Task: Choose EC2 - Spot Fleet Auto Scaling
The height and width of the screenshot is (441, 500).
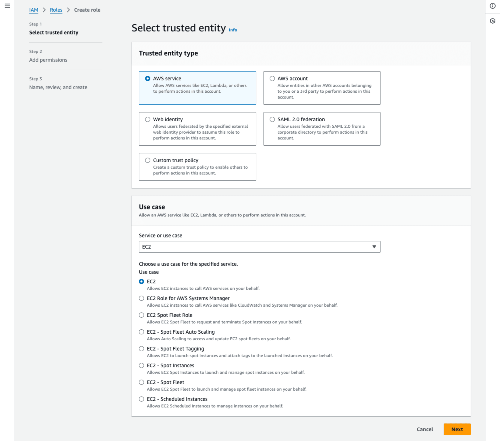Action: [x=141, y=332]
